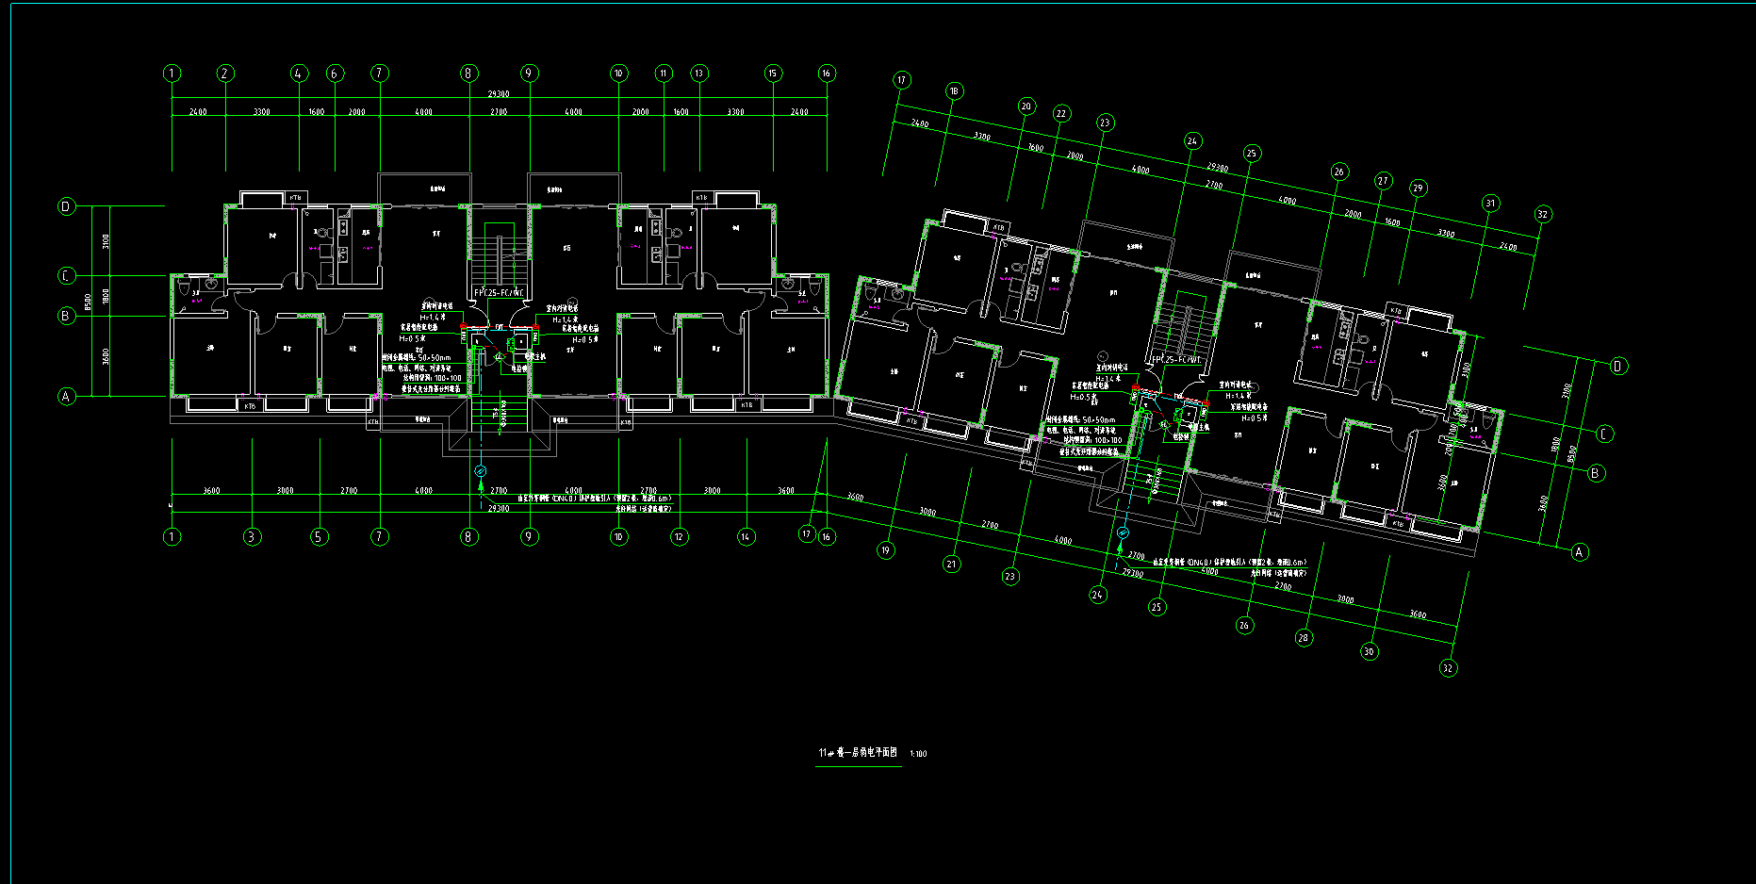Click axis bubble 2 above left building
This screenshot has height=884, width=1756.
click(x=224, y=74)
